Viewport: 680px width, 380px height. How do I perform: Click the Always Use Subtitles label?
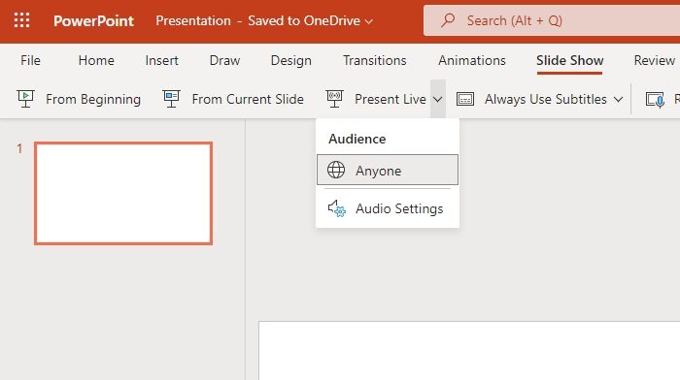(546, 99)
